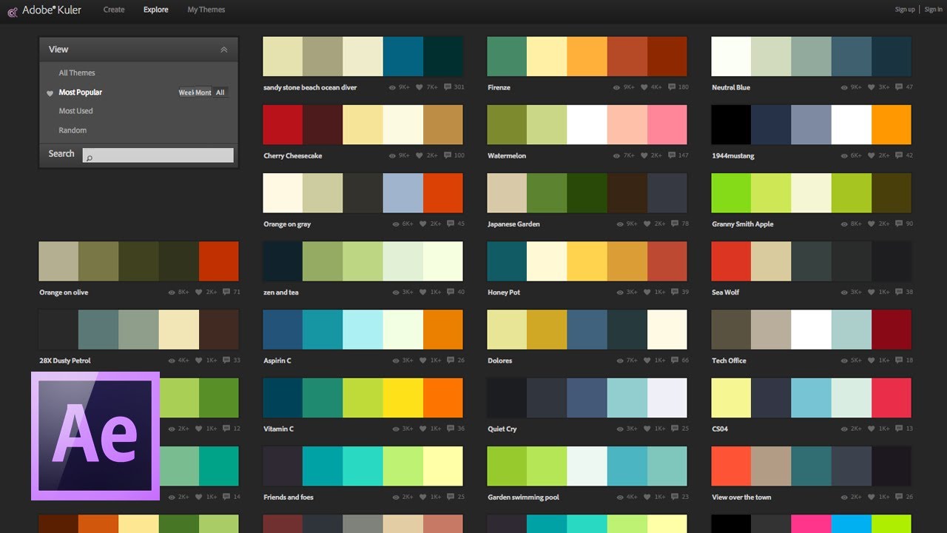
Task: Open the comments icon for Neutral Blue
Action: pos(899,87)
